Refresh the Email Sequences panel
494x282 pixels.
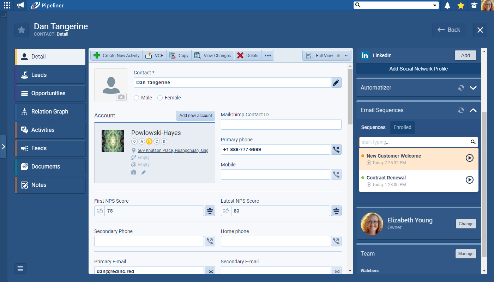pos(461,110)
